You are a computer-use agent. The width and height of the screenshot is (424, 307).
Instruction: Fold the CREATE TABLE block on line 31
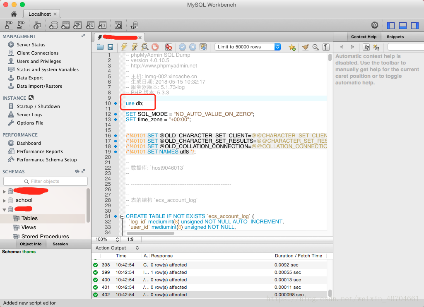click(122, 216)
